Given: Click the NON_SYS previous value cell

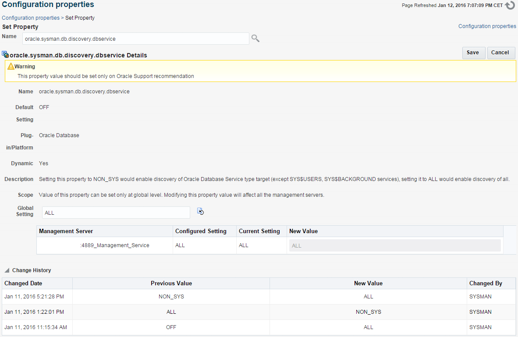Looking at the screenshot, I should pyautogui.click(x=171, y=297).
